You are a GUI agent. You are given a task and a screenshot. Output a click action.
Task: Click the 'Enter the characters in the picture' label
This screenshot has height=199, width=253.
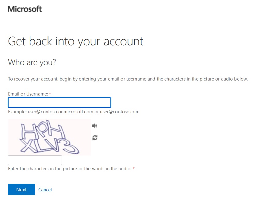(70, 169)
